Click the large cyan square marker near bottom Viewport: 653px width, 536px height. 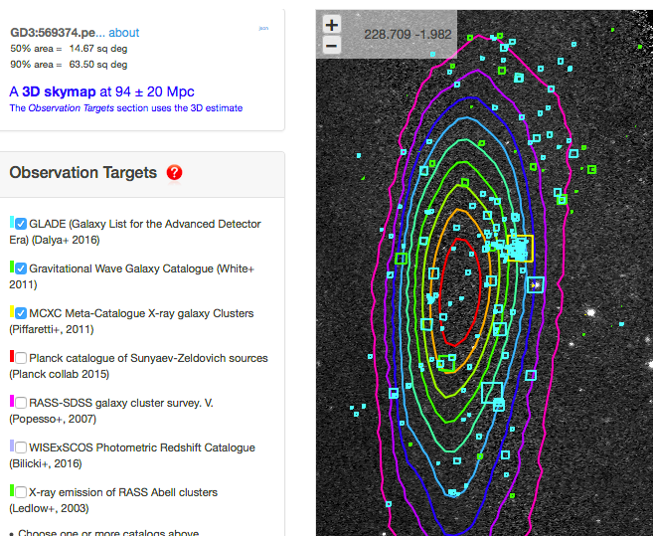(x=492, y=392)
